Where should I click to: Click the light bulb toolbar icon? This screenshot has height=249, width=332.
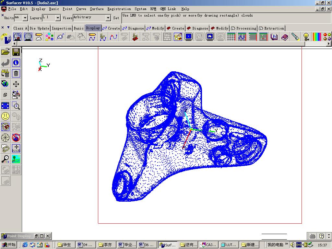point(306,37)
